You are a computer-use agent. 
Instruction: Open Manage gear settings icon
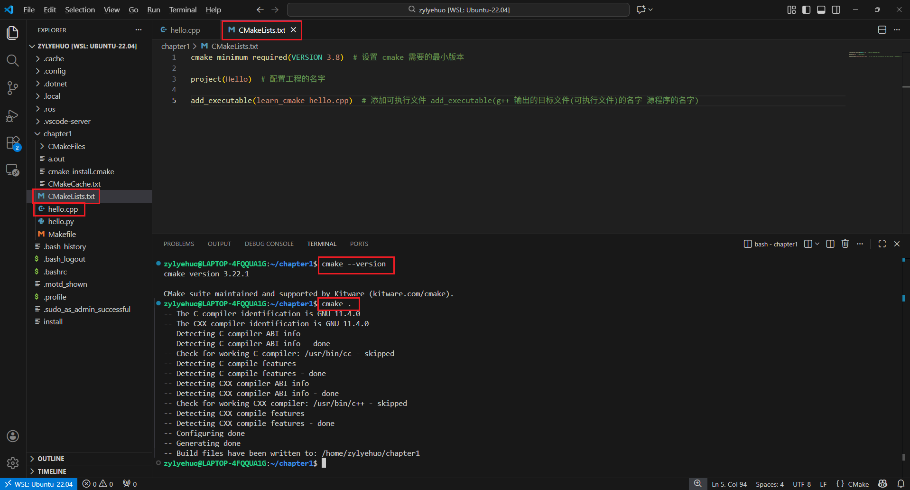click(13, 463)
